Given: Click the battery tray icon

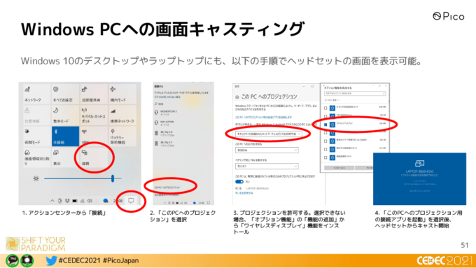Looking at the screenshot, I should (75, 201).
